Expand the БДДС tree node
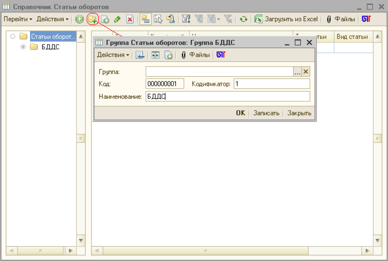The height and width of the screenshot is (261, 388). (x=23, y=47)
